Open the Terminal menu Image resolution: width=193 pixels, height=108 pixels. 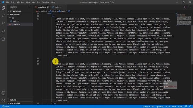point(46,2)
